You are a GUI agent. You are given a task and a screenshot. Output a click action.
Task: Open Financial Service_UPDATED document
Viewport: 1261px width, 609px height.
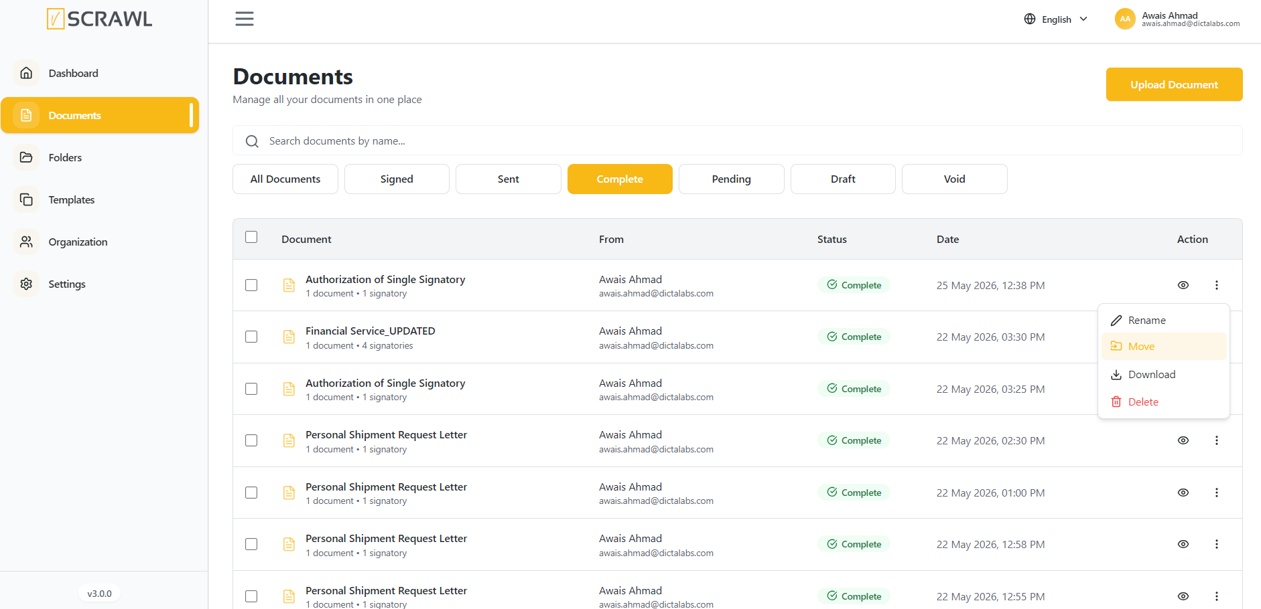tap(371, 331)
